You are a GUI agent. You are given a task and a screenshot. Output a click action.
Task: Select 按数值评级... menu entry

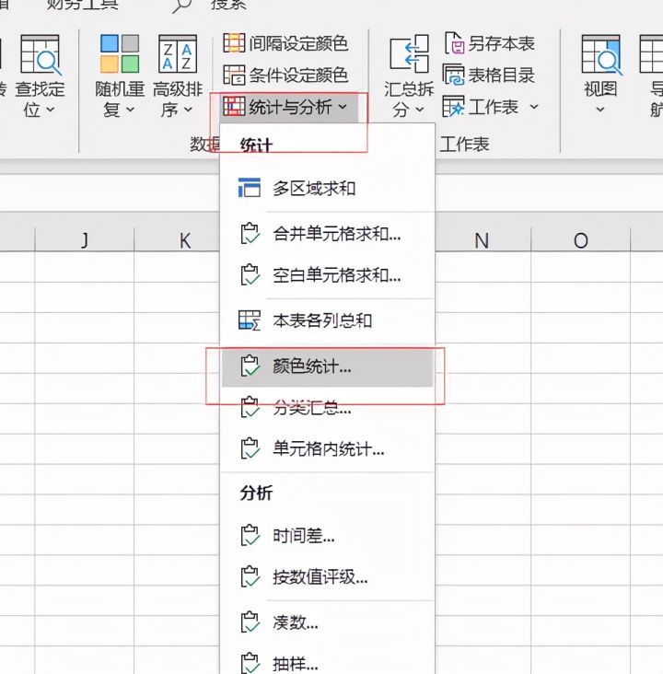click(327, 577)
